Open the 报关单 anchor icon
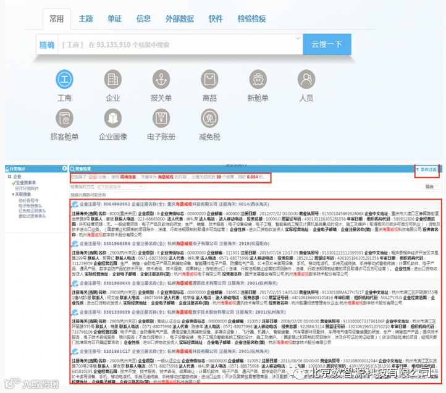 click(161, 79)
